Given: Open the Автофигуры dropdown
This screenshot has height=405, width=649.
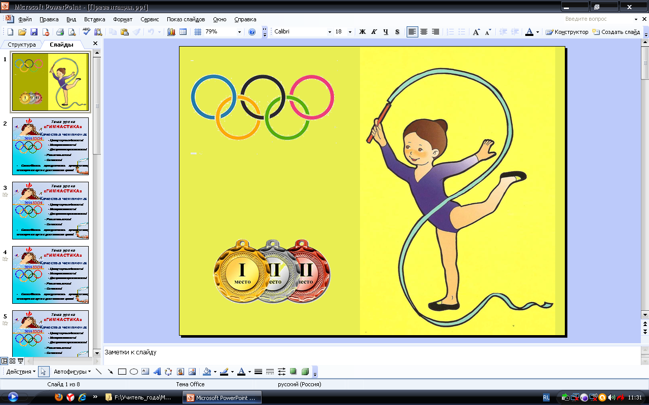Looking at the screenshot, I should point(72,372).
